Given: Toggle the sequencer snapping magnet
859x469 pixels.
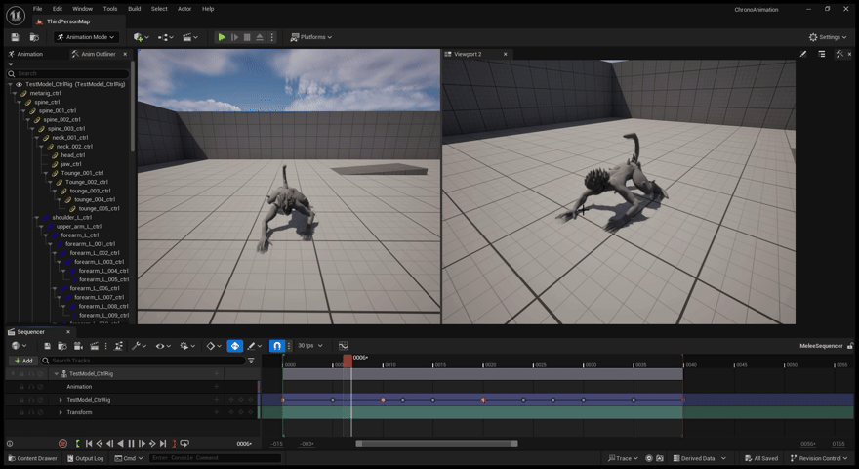Looking at the screenshot, I should tap(276, 346).
